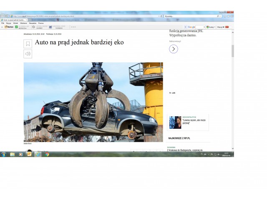The image size is (267, 200).
Task: Expand the Google search dropdown in toolbar
Action: tap(204, 27)
